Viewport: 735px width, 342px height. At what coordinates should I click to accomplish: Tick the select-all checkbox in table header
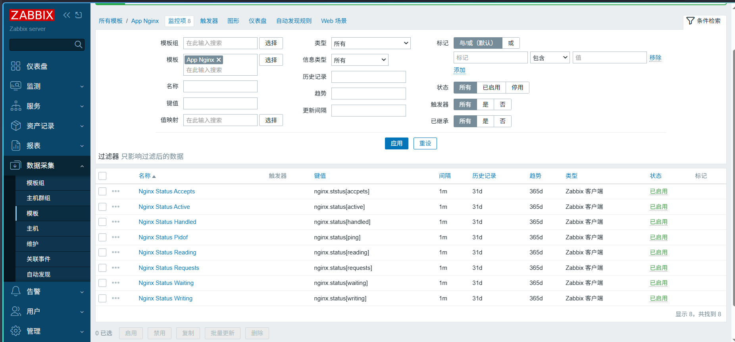coord(102,176)
